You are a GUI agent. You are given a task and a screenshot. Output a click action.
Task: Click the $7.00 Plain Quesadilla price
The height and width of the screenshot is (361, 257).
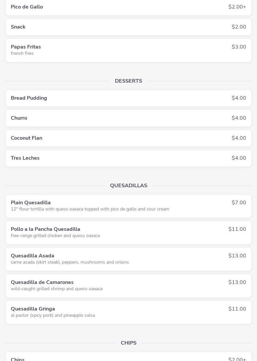pos(239,203)
